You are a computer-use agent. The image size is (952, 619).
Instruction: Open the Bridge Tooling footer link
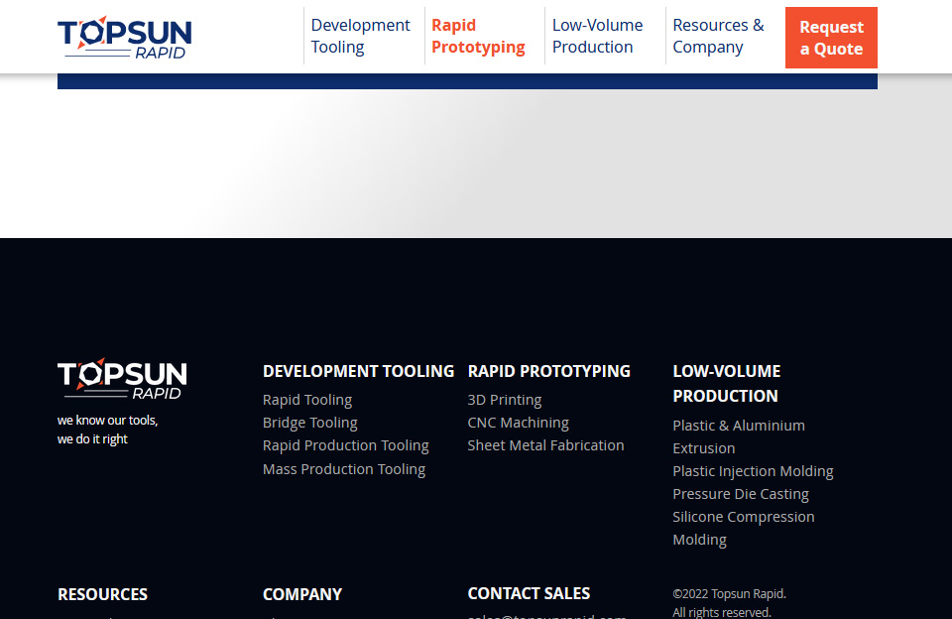310,423
